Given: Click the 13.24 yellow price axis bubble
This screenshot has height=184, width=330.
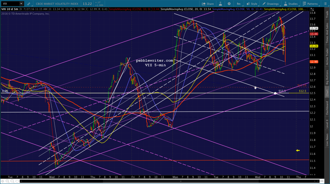Looking at the screenshot, I should click(x=314, y=46).
